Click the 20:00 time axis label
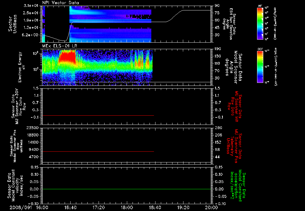The width and height of the screenshot is (305, 211). [211, 207]
